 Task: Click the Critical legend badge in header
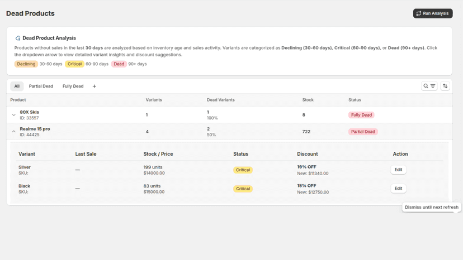[74, 64]
